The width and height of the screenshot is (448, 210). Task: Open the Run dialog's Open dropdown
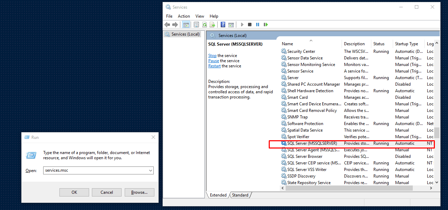click(x=150, y=170)
